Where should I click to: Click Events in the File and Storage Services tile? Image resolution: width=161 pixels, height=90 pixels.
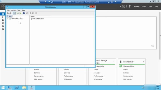(96, 69)
